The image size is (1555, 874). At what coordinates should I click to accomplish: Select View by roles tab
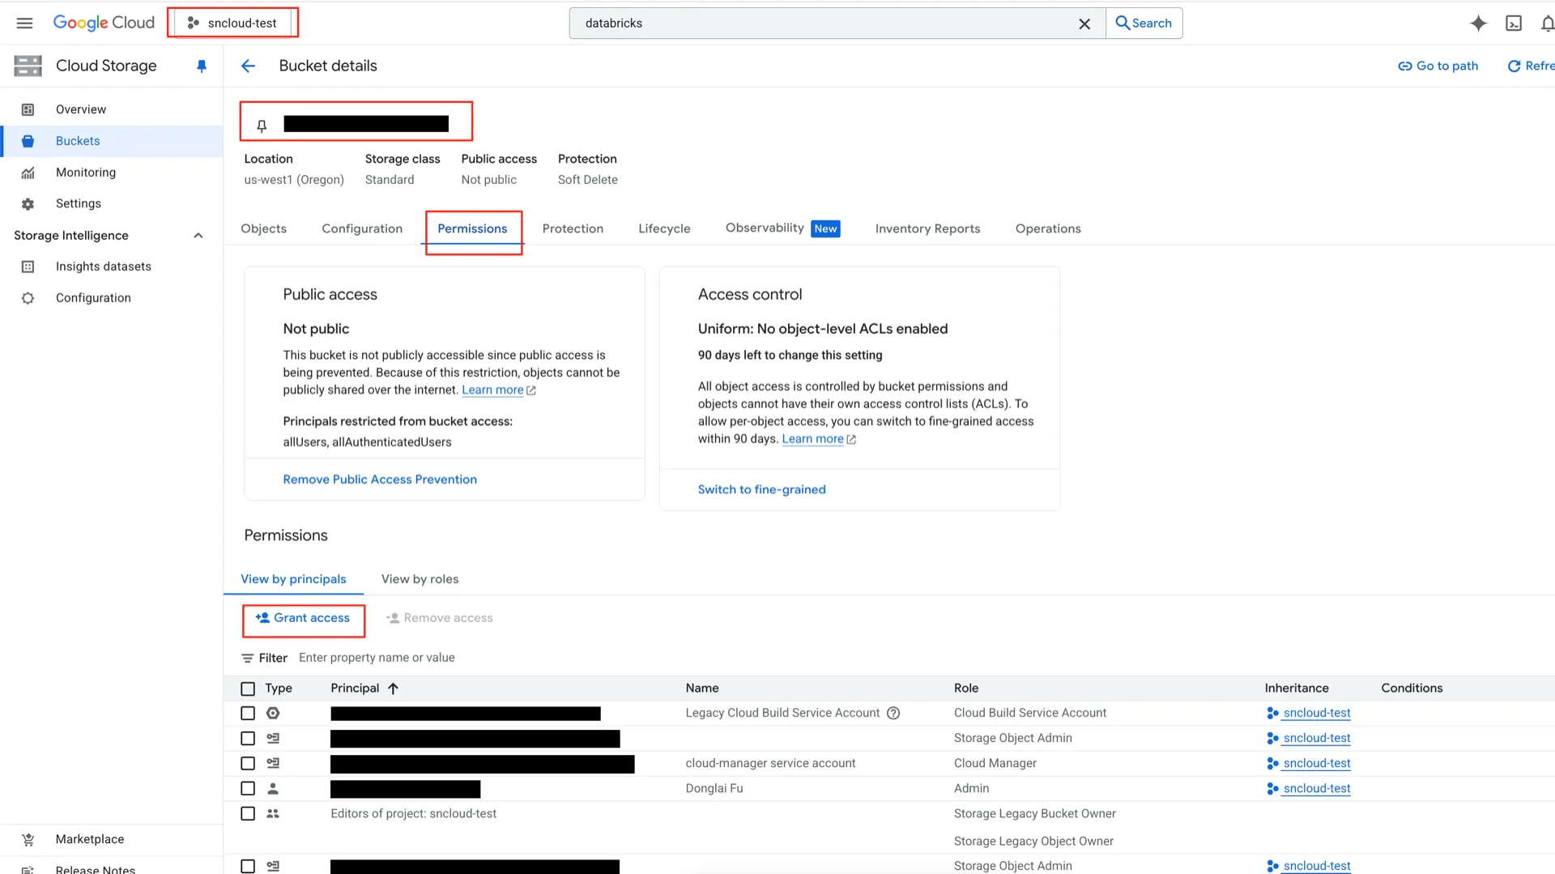click(420, 579)
